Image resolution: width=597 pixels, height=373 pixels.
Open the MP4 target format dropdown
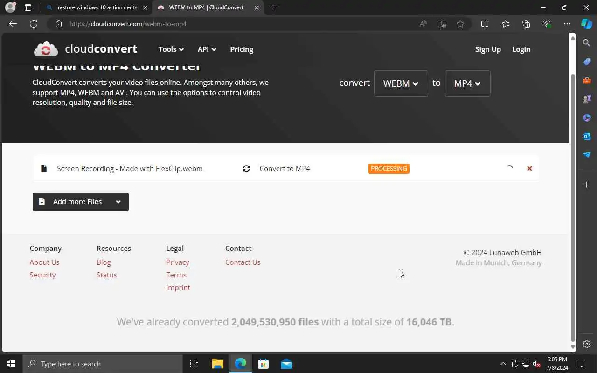[x=467, y=83]
